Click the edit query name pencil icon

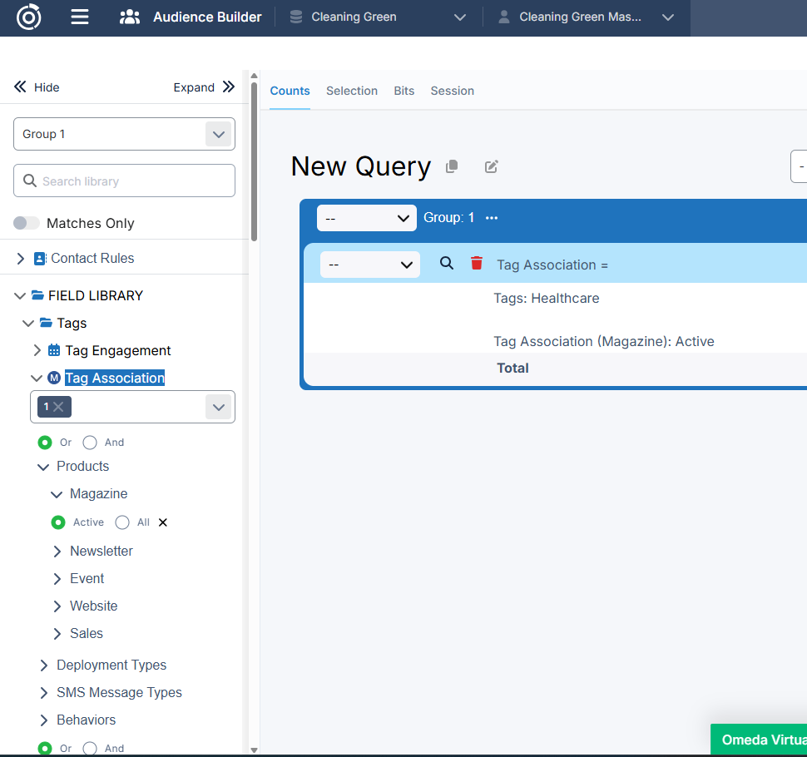point(492,166)
